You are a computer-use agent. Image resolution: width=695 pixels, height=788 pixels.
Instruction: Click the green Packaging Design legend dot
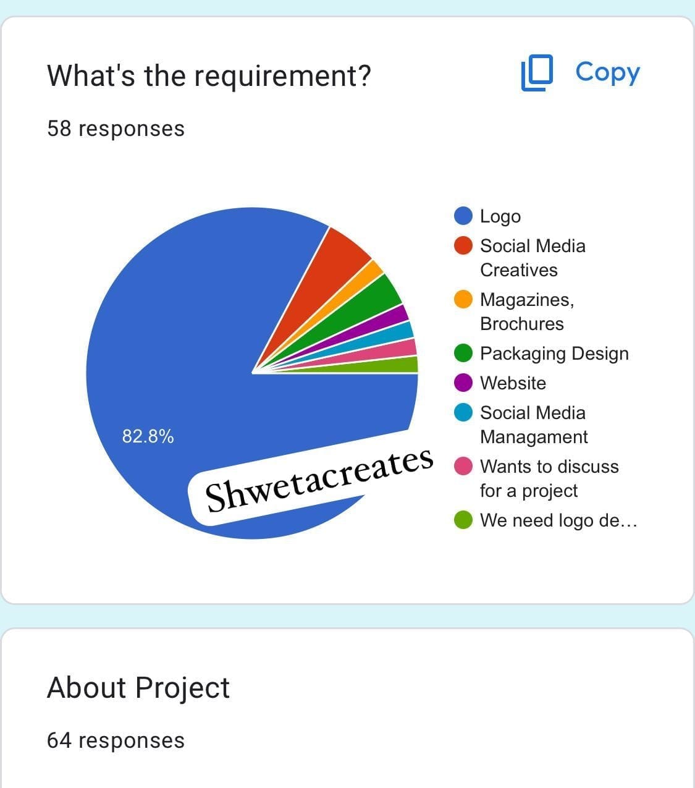coord(463,353)
